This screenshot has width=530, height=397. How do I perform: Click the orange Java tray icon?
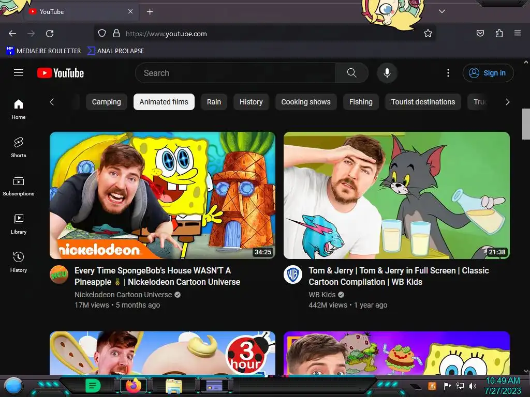[432, 386]
